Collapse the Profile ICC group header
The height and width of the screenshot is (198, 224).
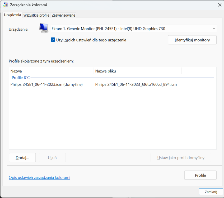tap(21, 78)
